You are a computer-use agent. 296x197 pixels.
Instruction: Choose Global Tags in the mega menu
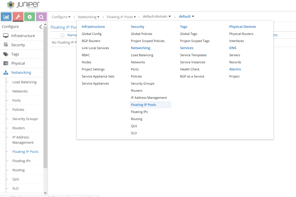point(188,34)
